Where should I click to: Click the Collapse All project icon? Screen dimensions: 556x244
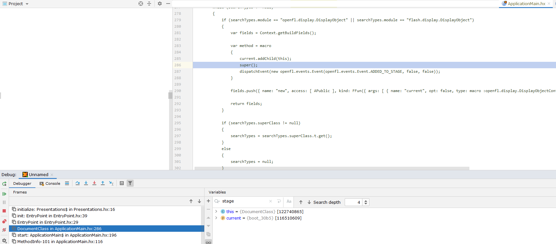point(149,4)
